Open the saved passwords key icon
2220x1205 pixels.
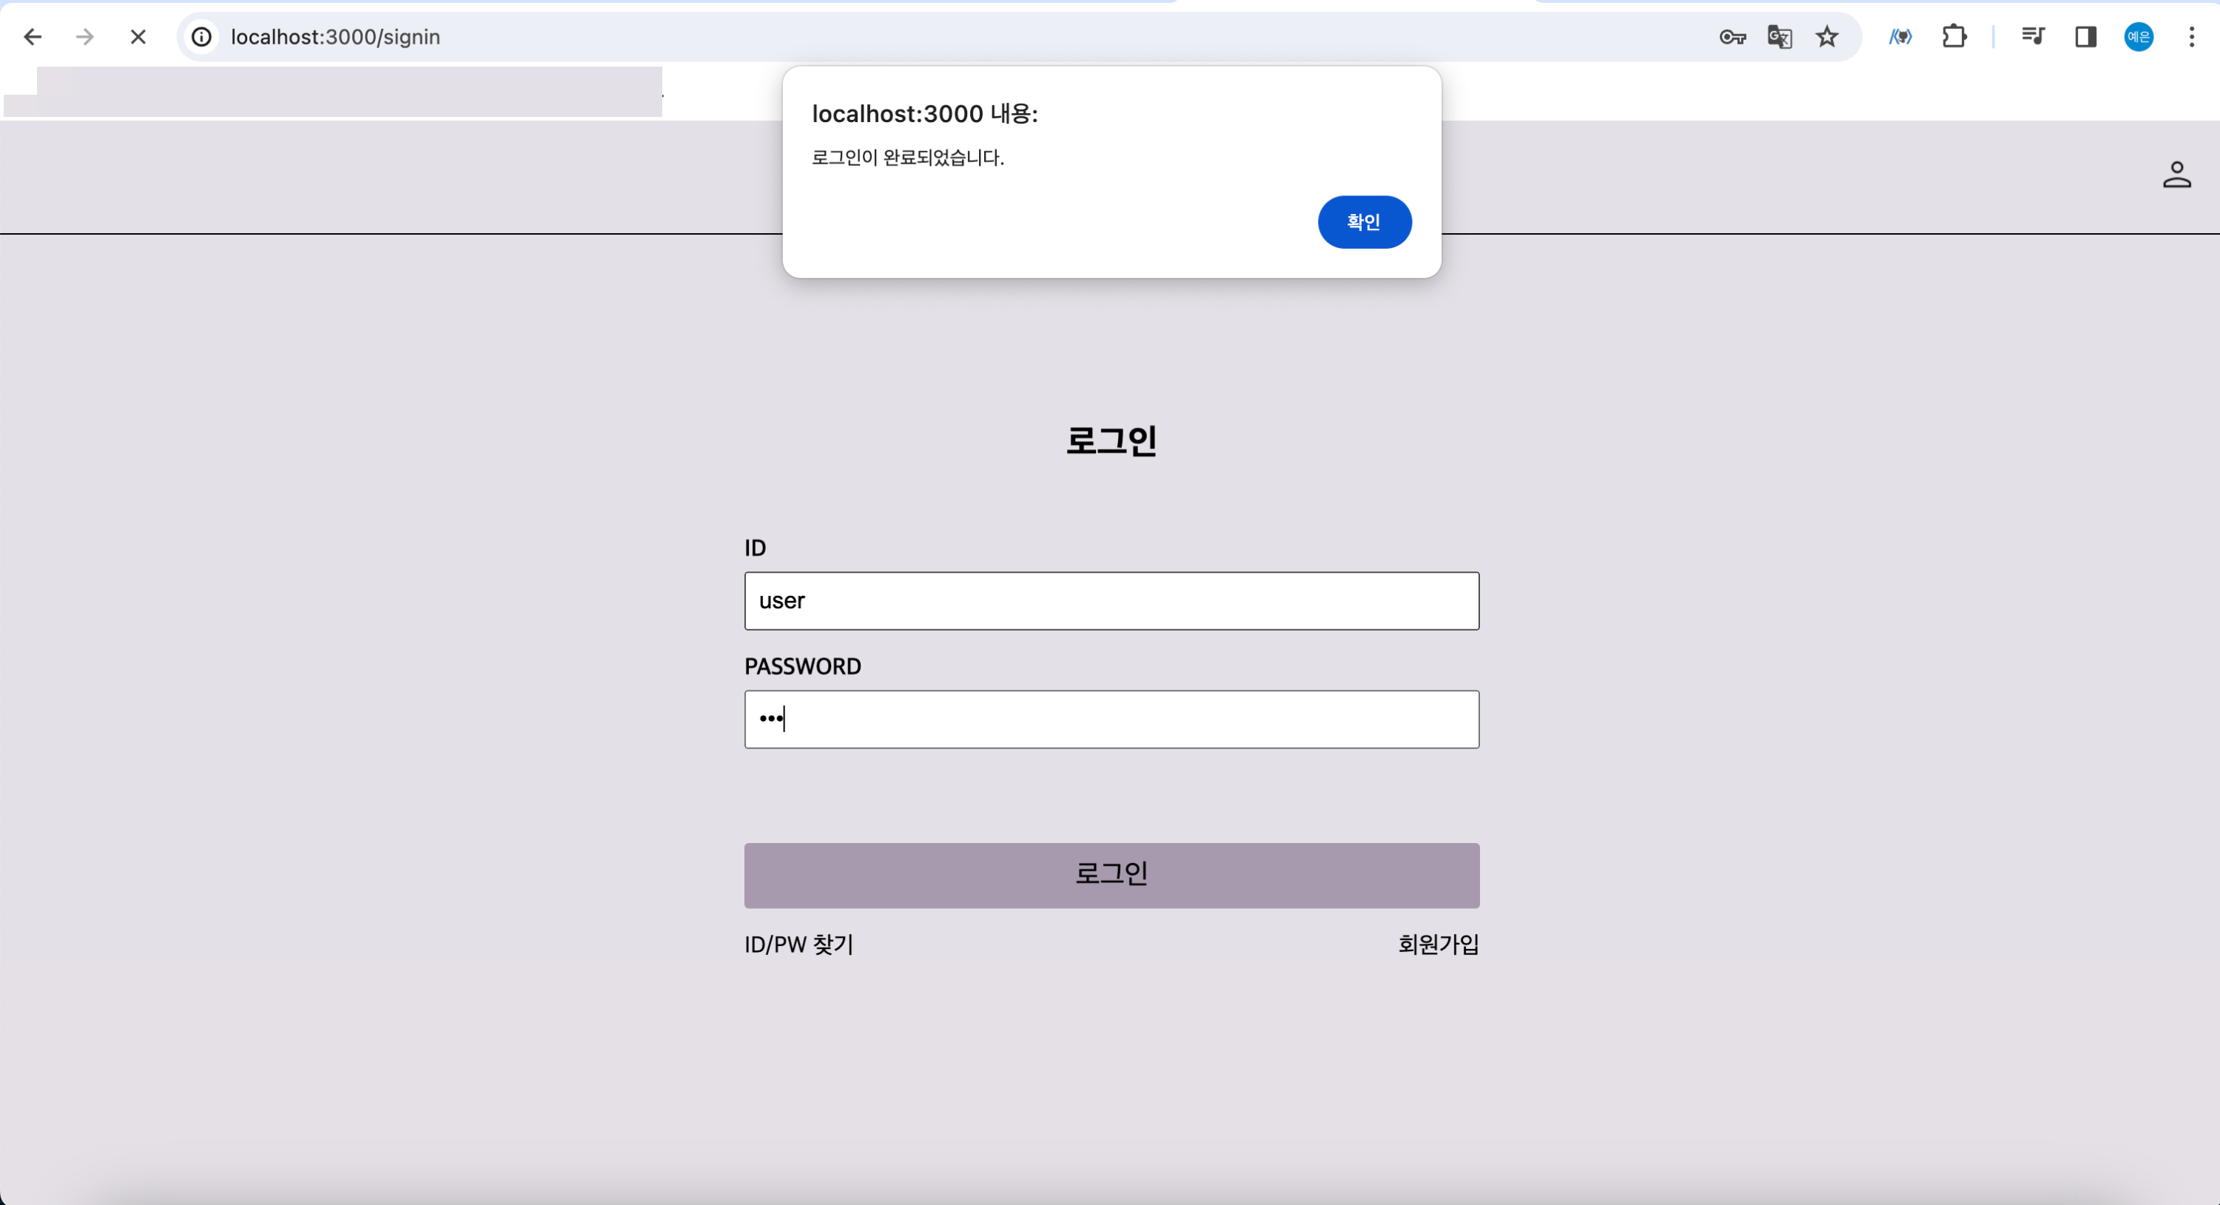pyautogui.click(x=1732, y=37)
